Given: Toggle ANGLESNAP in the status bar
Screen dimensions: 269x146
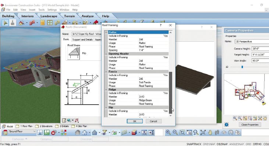Looking at the screenshot, I should coord(236,144).
